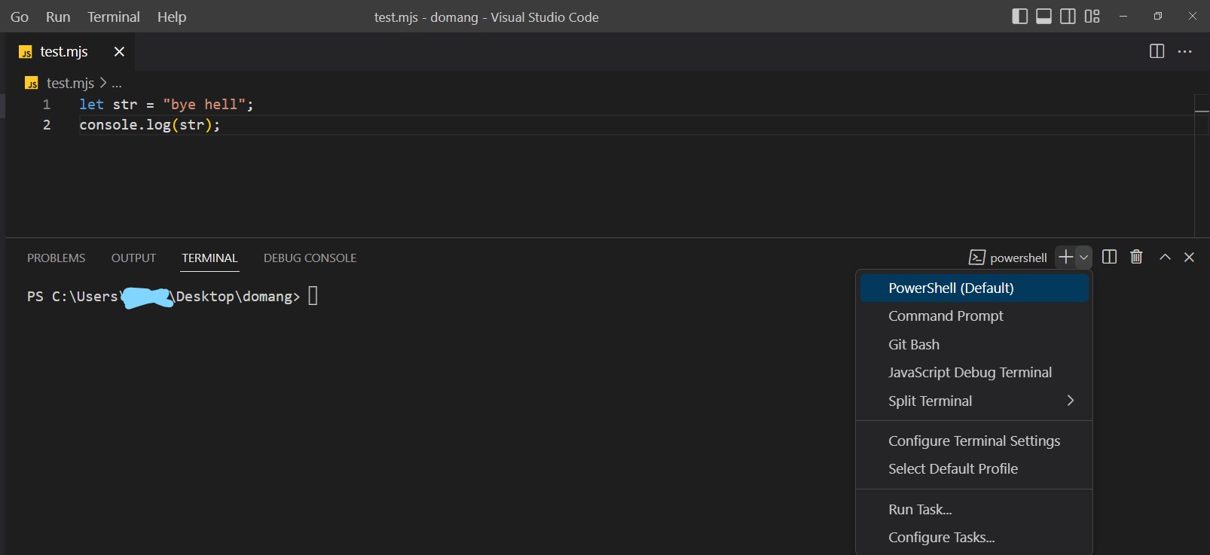The image size is (1210, 555).
Task: Focus the PowerShell terminal prompt
Action: (x=173, y=297)
